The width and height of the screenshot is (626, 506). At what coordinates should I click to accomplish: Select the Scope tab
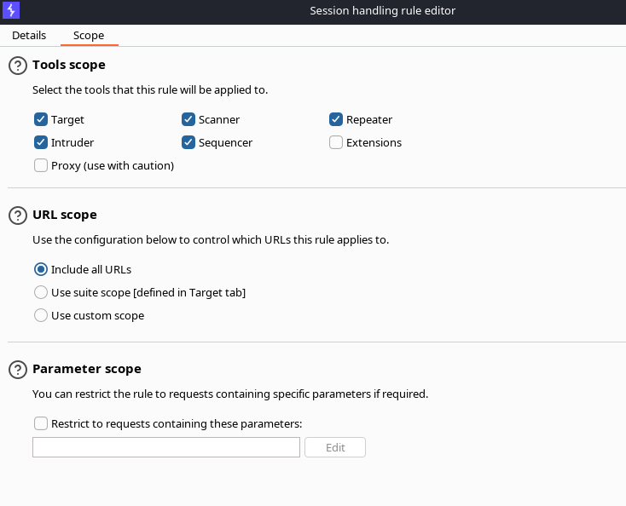(89, 36)
